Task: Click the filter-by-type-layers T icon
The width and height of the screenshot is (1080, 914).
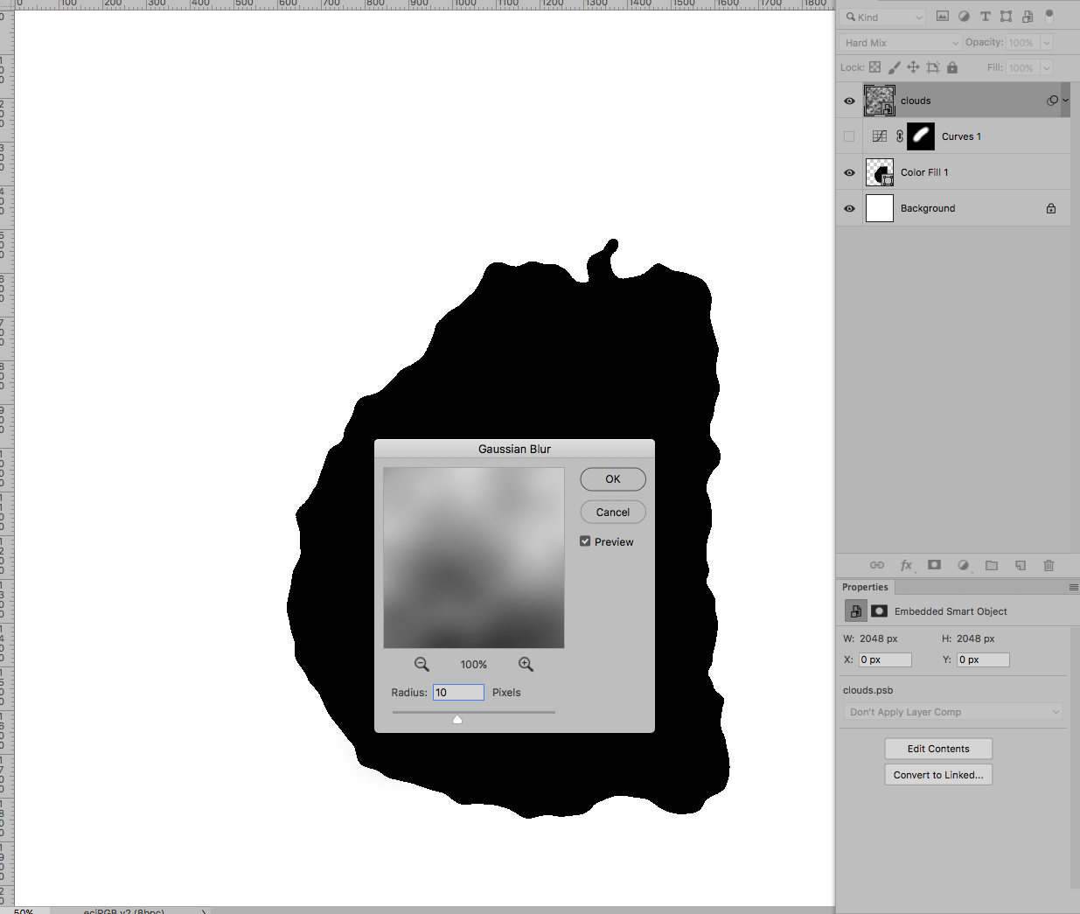Action: [986, 16]
